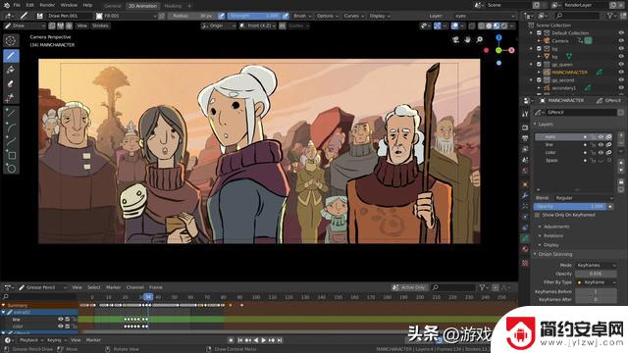The image size is (628, 353).
Task: Open Onion Skinning Mode Keyframes dropdown
Action: click(596, 266)
